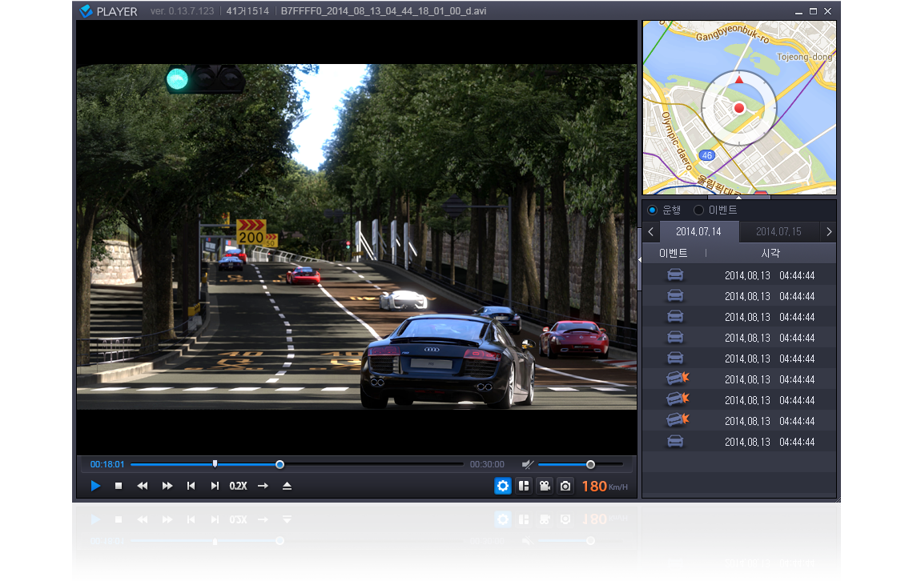
Task: Switch the screen layout with the panel icon
Action: click(x=524, y=486)
